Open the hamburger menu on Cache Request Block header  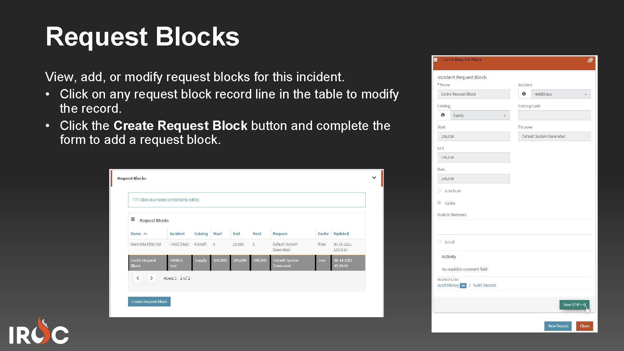tap(435, 59)
